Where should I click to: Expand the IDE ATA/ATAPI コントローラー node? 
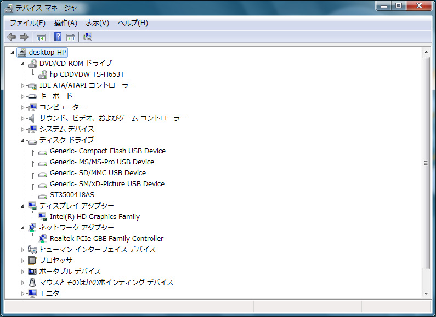click(x=23, y=85)
